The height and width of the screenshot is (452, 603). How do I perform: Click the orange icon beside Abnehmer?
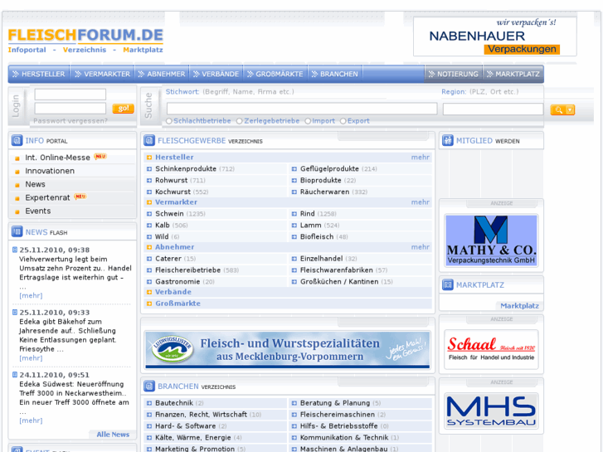tap(149, 247)
